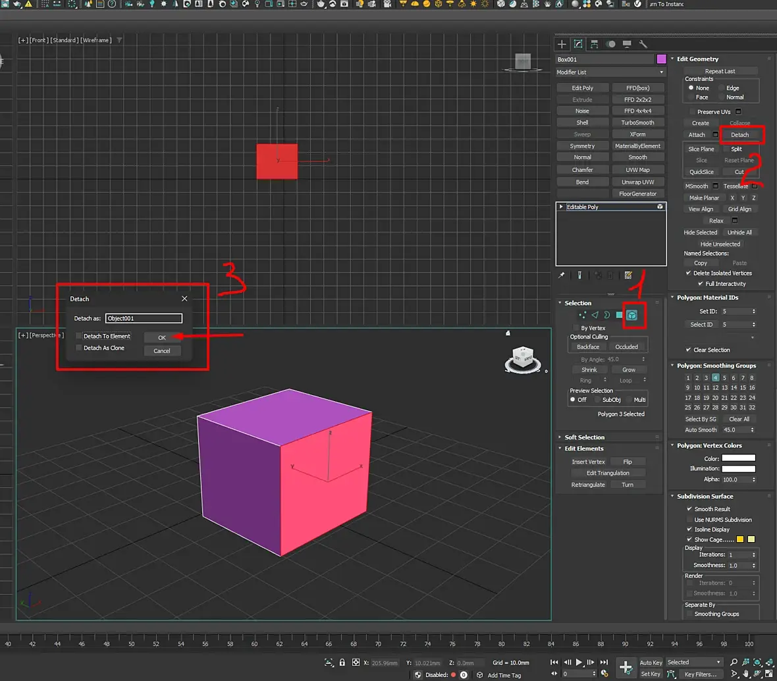Click OK in the Detach dialog
Image resolution: width=777 pixels, height=681 pixels.
coord(161,337)
